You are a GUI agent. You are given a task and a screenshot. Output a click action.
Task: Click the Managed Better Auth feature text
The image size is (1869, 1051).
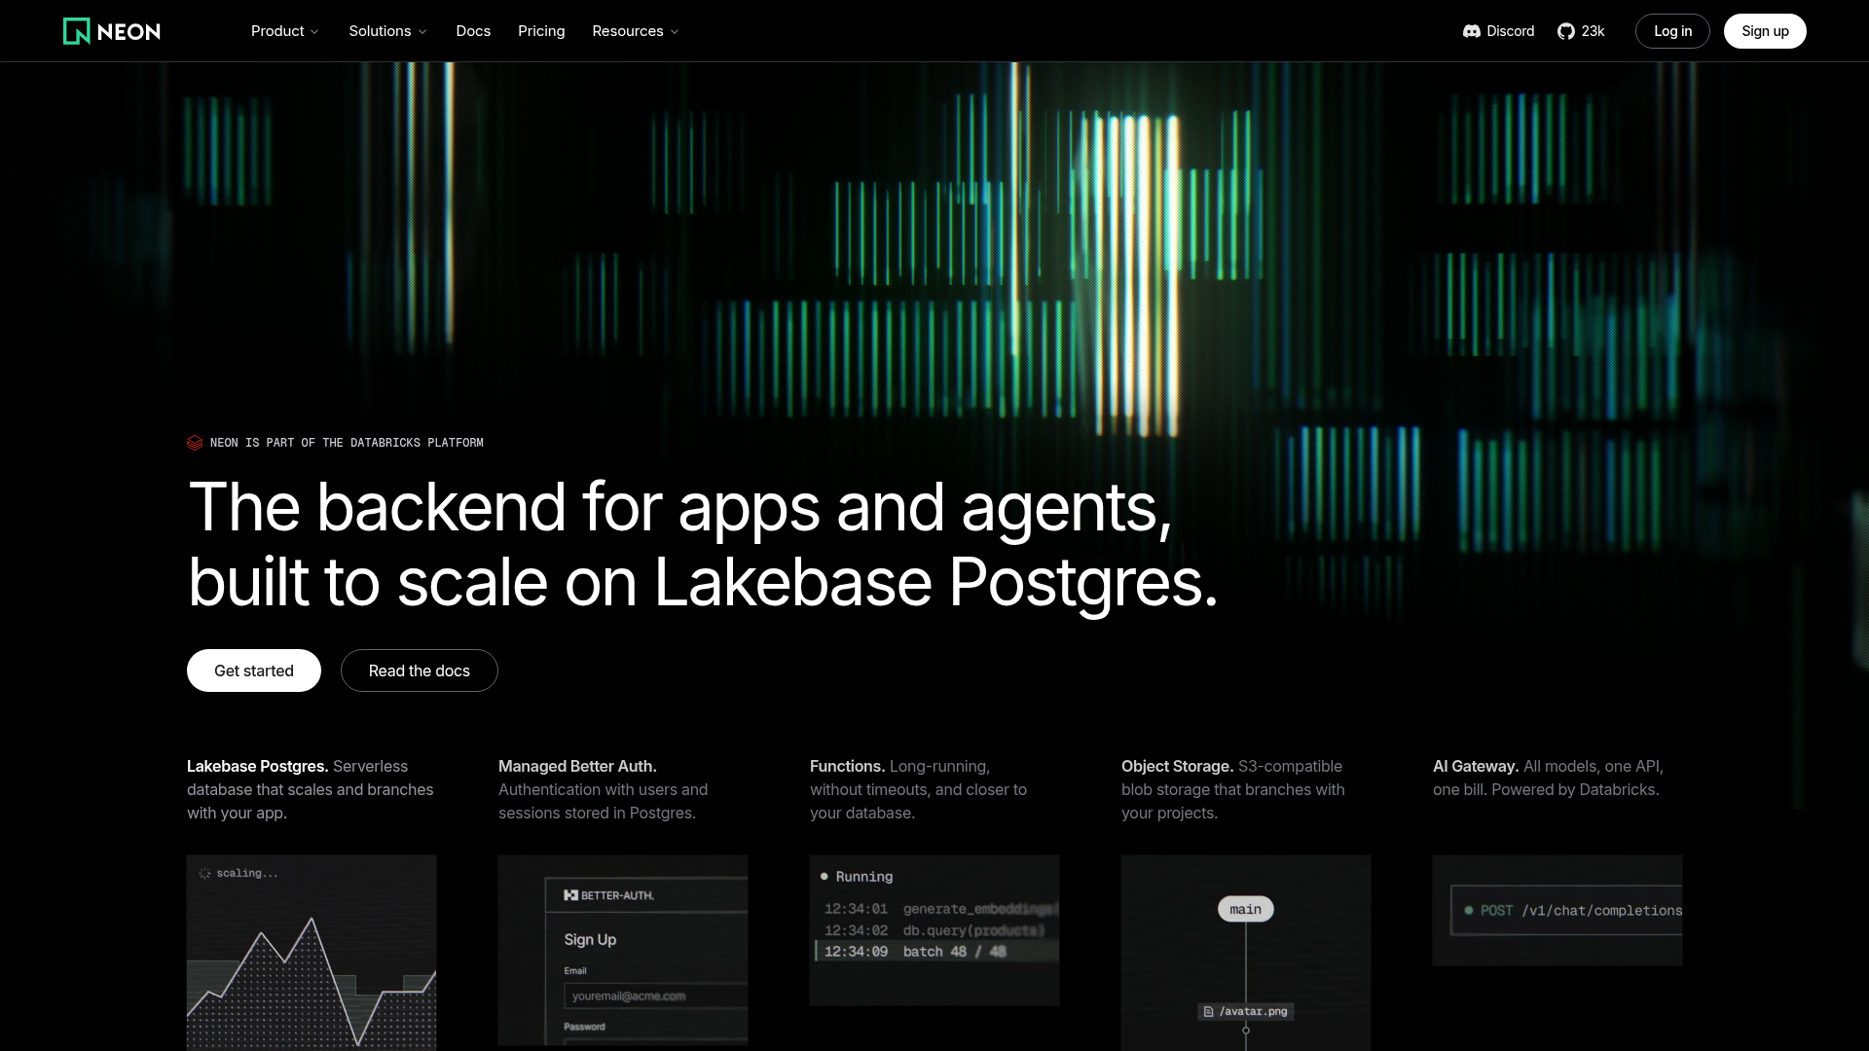(x=604, y=789)
